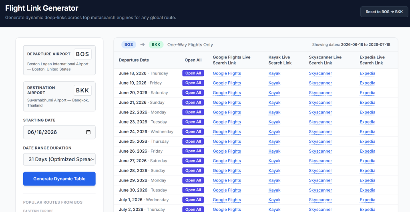Open All links for June 25, 2026
The width and height of the screenshot is (410, 212).
193,141
